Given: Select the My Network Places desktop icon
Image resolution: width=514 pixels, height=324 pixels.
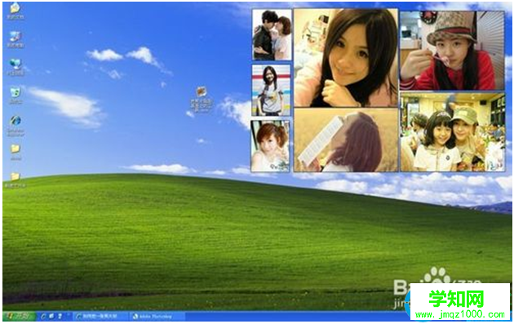Looking at the screenshot, I should pyautogui.click(x=15, y=67).
